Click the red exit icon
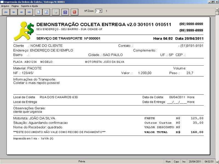The height and width of the screenshot is (164, 219). pyautogui.click(x=74, y=12)
